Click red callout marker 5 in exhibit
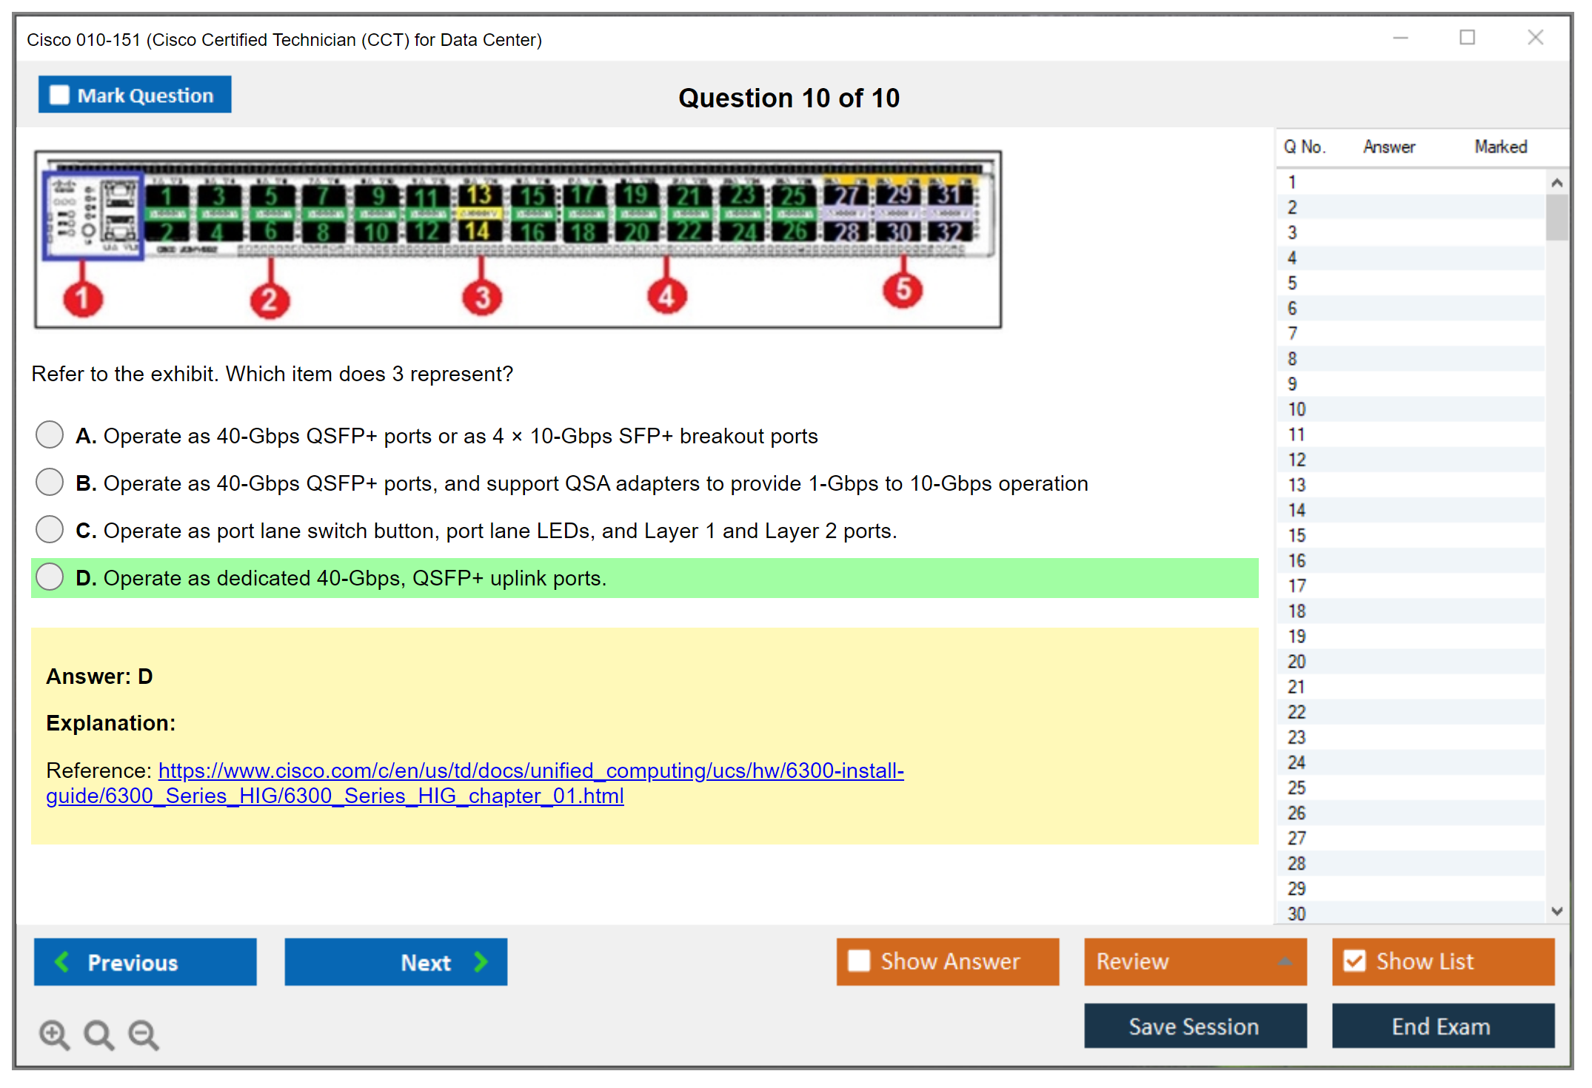The height and width of the screenshot is (1088, 1592). tap(903, 289)
